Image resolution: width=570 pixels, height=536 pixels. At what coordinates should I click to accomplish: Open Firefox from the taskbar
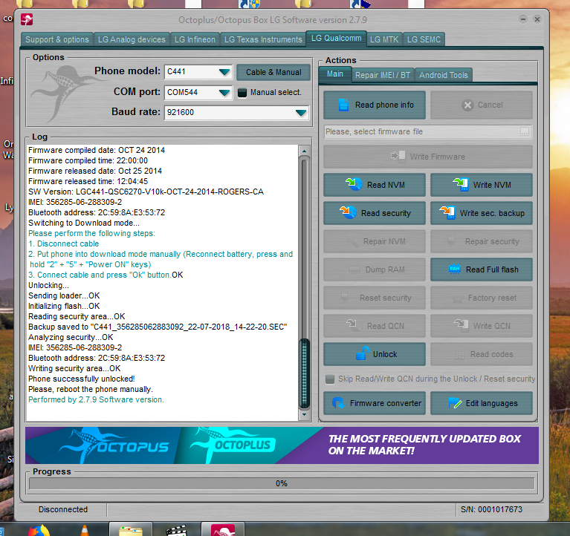[x=39, y=531]
